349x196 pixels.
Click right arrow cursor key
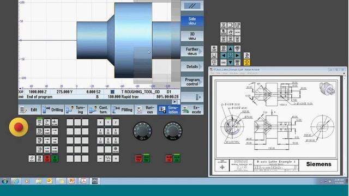(x=237, y=56)
